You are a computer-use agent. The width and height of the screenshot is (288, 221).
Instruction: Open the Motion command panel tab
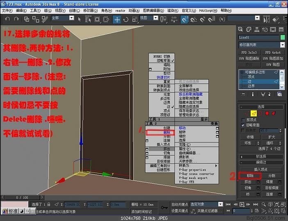(265, 29)
